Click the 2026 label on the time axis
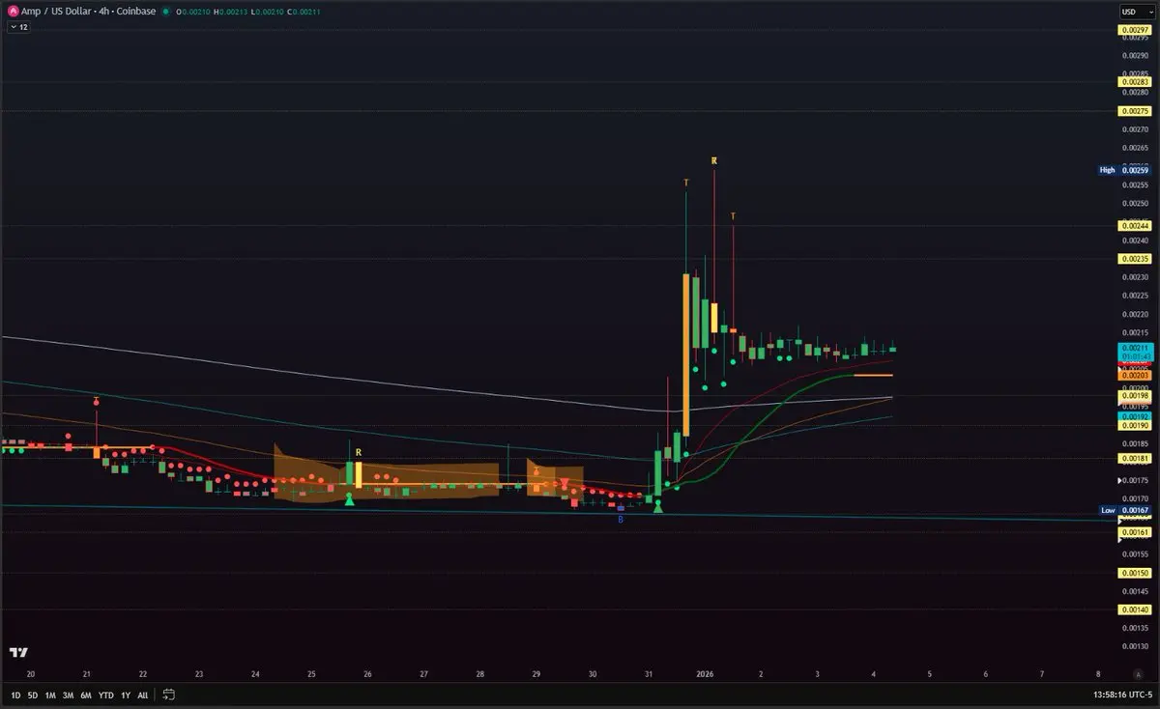 click(x=705, y=674)
